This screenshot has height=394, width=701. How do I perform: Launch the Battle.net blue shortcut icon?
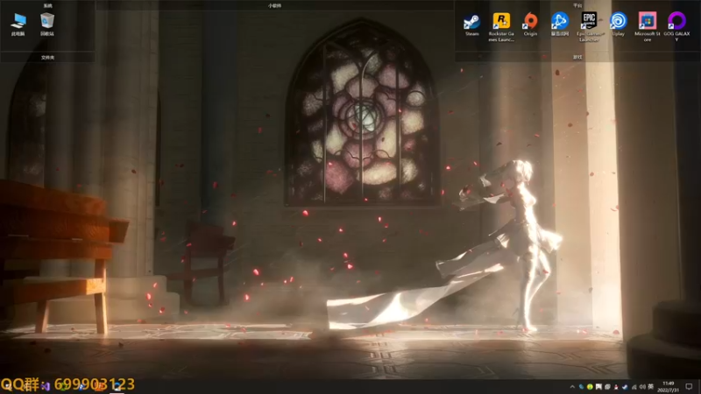[560, 25]
